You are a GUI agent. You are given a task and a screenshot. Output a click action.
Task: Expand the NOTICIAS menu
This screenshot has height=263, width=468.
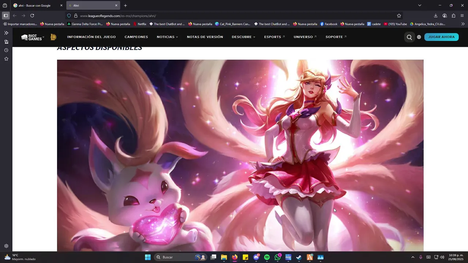click(x=167, y=37)
